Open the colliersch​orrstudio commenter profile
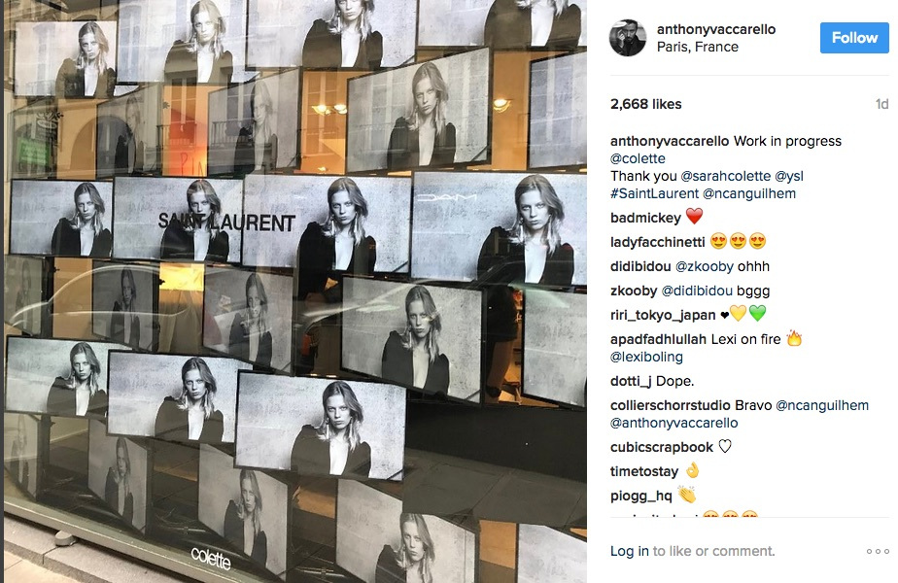Viewport: 898px width, 583px height. [x=670, y=405]
